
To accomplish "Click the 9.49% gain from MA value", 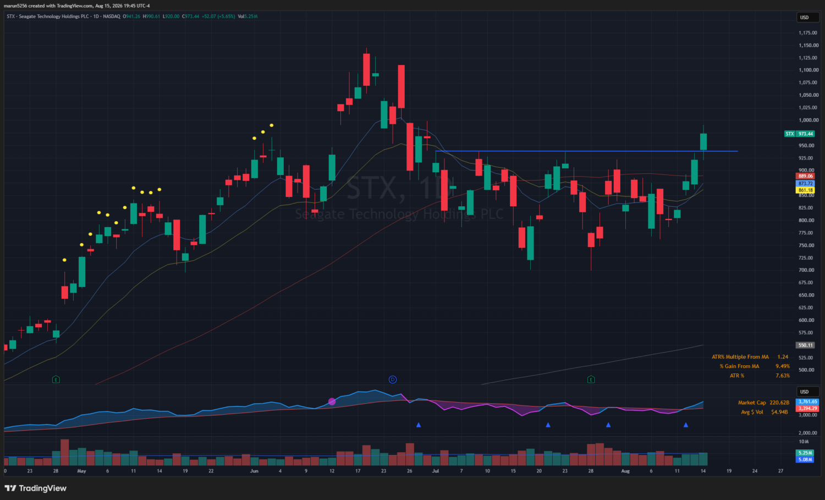I will [x=783, y=366].
